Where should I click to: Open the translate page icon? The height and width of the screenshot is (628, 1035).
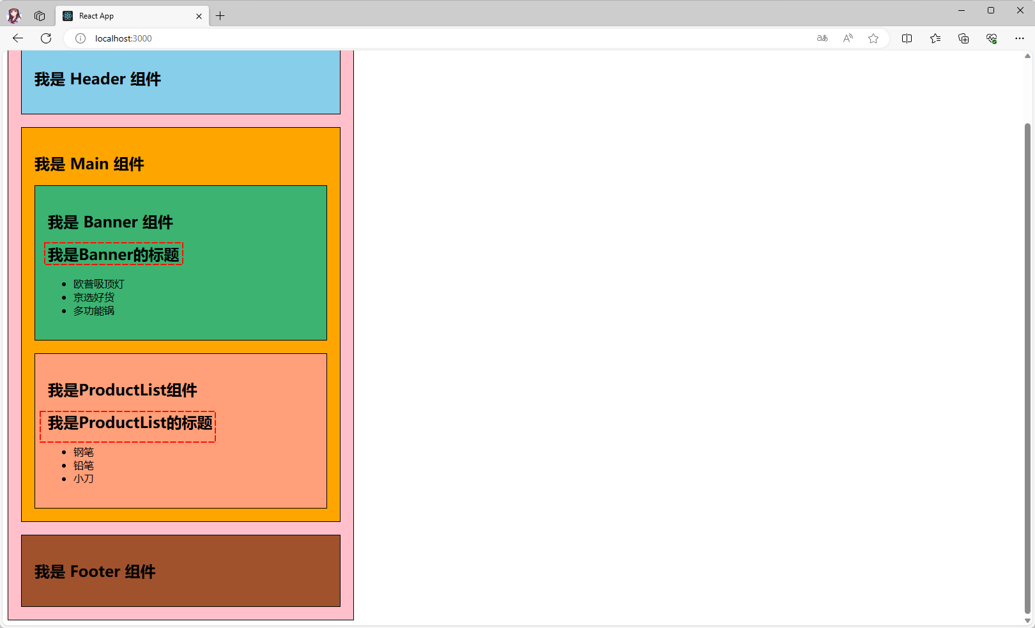click(822, 38)
